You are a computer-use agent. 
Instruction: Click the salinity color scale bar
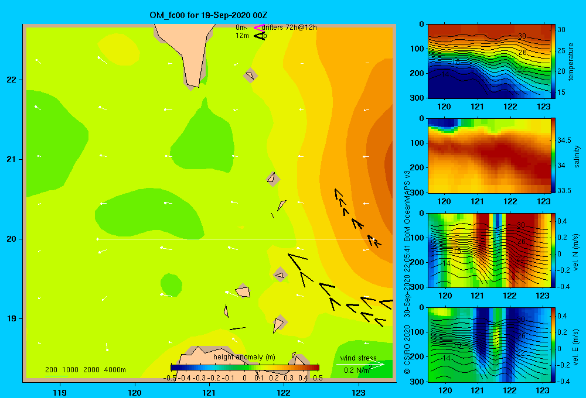tap(553, 156)
